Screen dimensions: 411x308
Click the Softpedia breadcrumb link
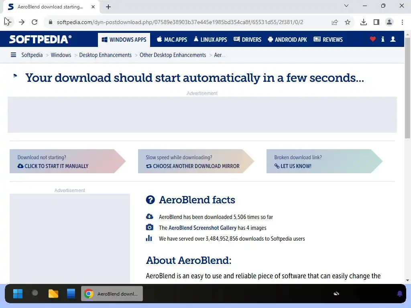click(32, 55)
